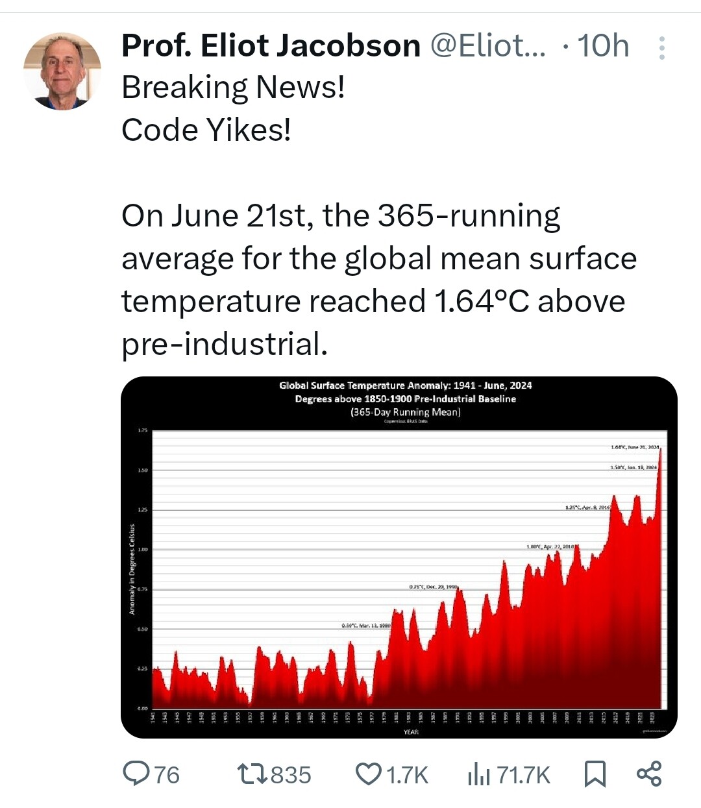701x808 pixels.
Task: Click the repost arrows icon
Action: (252, 774)
